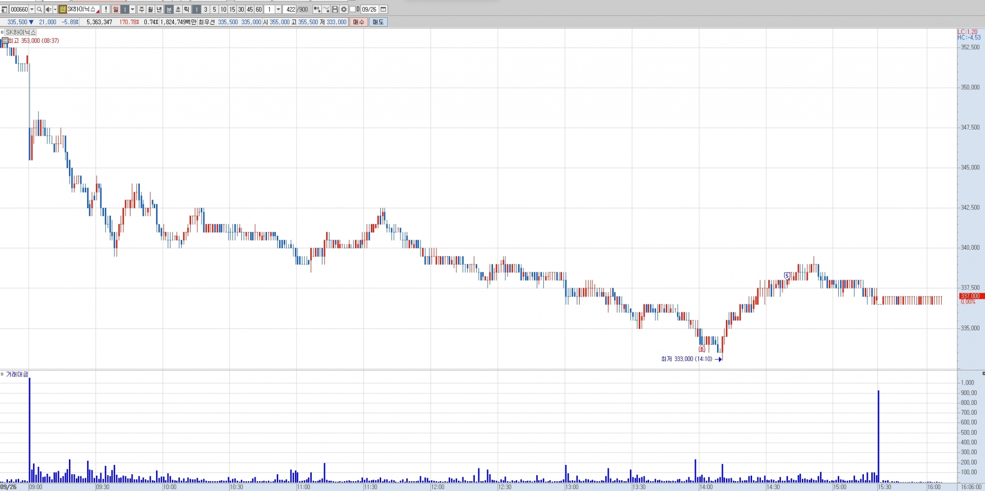This screenshot has width=985, height=491.
Task: Click the 09/26 date input field
Action: tap(369, 9)
